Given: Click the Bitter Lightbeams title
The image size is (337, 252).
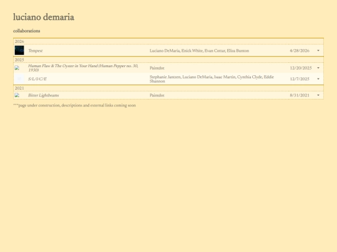Looking at the screenshot, I should tap(44, 95).
